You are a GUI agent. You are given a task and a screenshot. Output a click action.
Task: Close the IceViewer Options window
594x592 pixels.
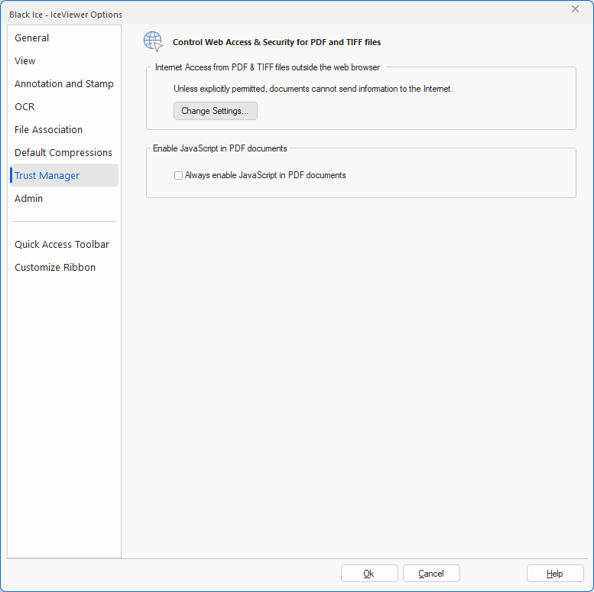tap(575, 9)
